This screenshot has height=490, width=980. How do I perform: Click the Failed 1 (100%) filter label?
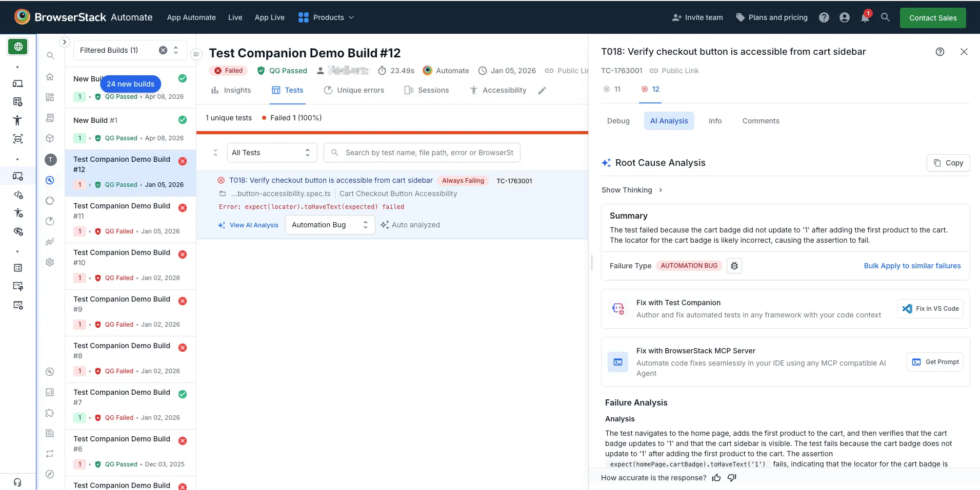[291, 118]
